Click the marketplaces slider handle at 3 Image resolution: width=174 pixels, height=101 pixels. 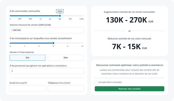53,43
